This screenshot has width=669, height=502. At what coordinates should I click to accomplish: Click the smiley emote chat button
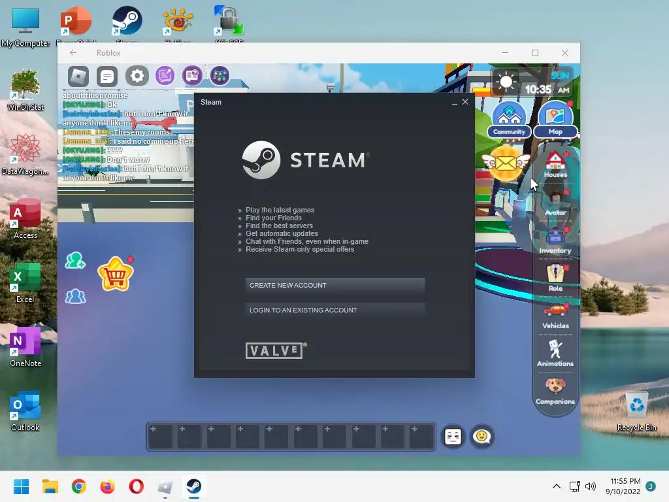[481, 437]
